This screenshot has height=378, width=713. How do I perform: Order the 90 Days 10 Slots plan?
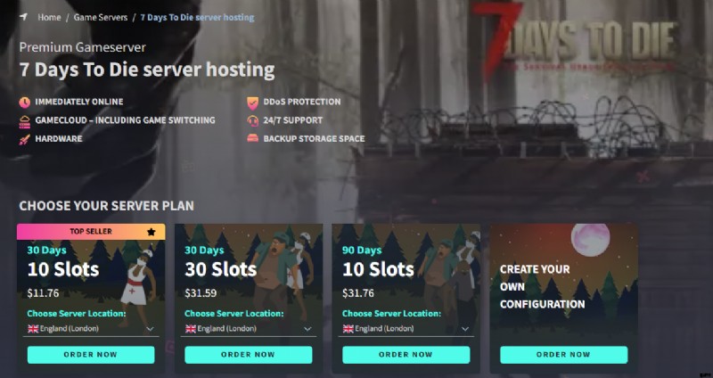(406, 355)
